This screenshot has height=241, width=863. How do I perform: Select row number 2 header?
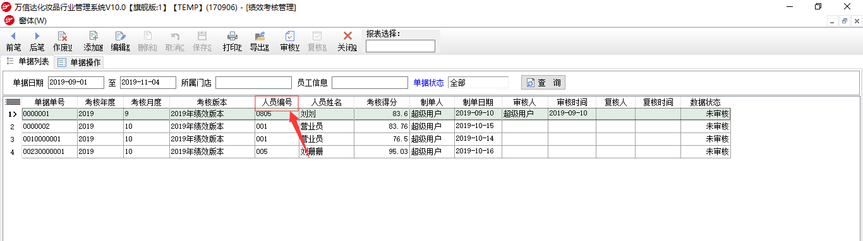[x=13, y=127]
